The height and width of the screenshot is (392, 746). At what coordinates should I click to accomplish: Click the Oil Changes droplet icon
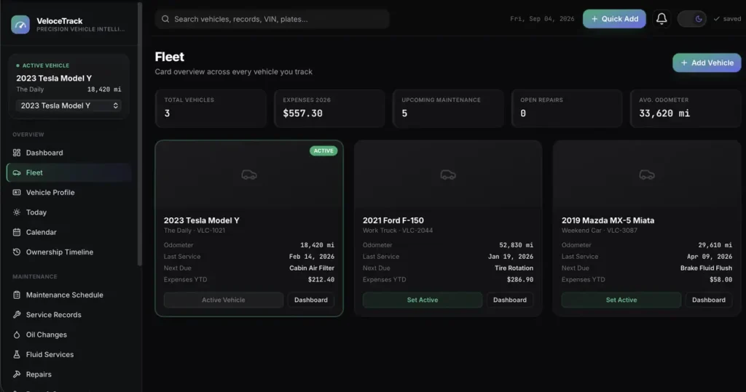[x=17, y=335]
